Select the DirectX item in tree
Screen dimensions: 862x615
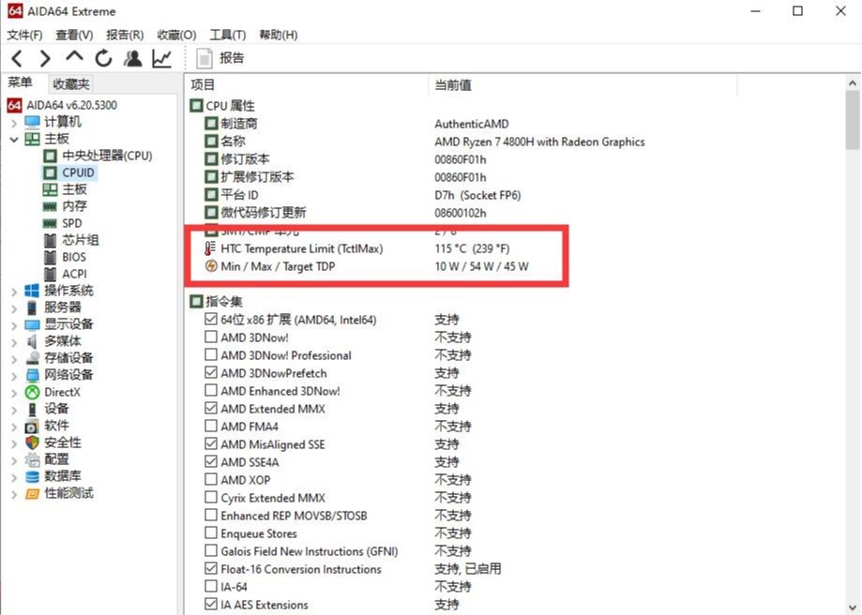(62, 392)
